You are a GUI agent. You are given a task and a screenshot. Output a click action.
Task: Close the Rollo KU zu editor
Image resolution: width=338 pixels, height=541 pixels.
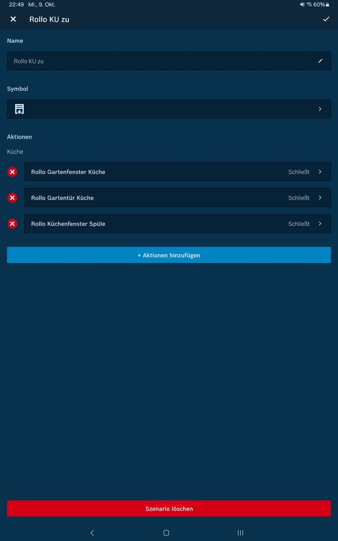tap(13, 19)
